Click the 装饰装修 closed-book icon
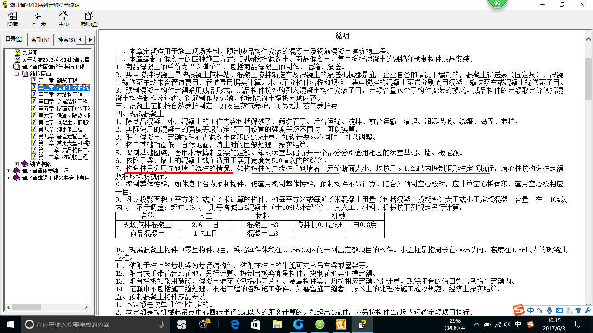593x333 pixels. click(25, 164)
